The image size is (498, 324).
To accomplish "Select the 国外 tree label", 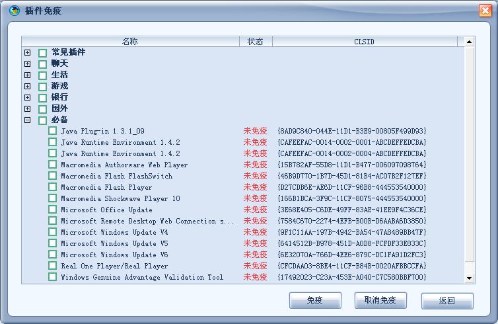I will click(x=59, y=108).
